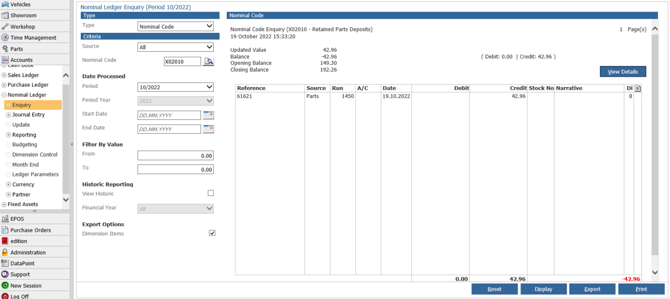Click the DataPoint chart icon
This screenshot has width=670, height=299.
[5, 263]
